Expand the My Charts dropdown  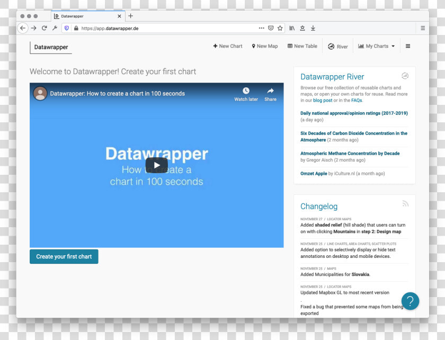pyautogui.click(x=376, y=46)
